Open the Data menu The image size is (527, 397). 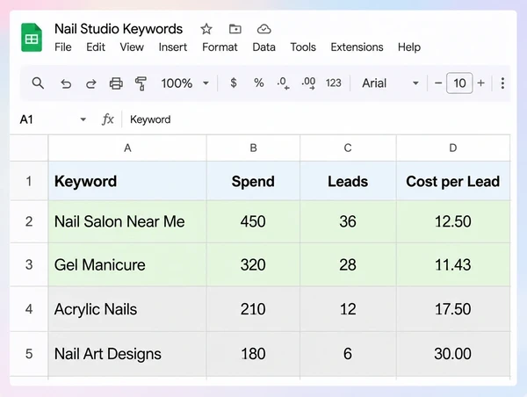pos(263,47)
